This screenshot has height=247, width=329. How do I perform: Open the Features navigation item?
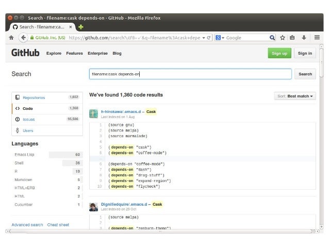coord(74,53)
